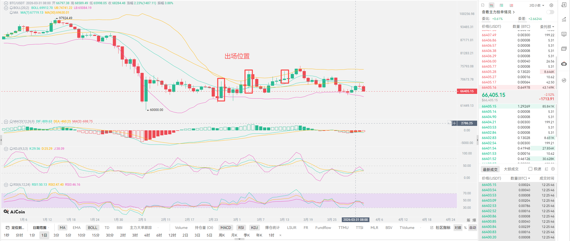Show sell orders only in order book
Viewport: 570px width, 241px height.
pyautogui.click(x=512, y=5)
